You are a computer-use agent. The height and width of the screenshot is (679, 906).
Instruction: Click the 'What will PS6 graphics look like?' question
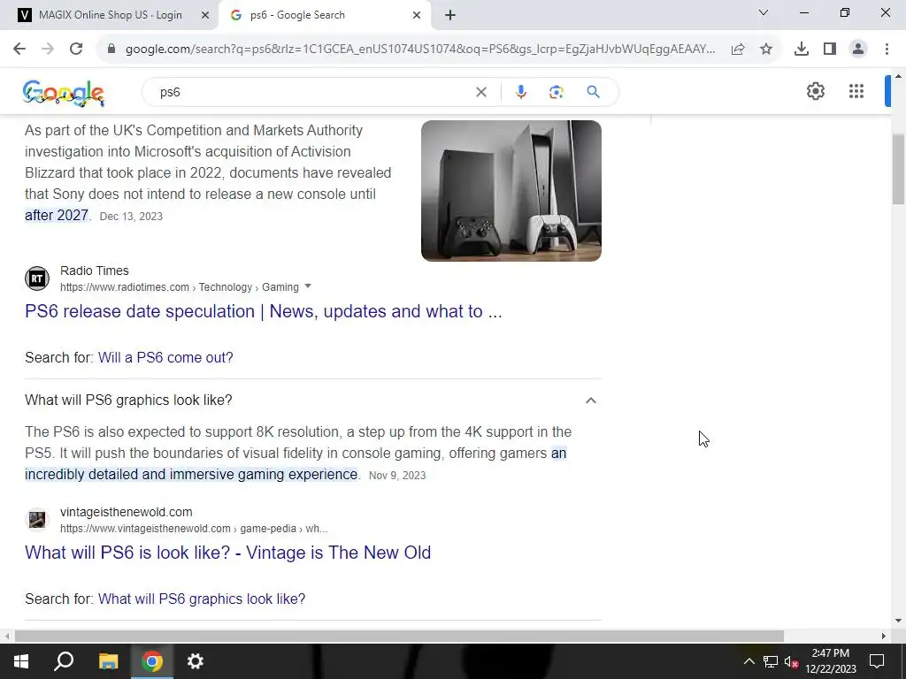point(128,401)
